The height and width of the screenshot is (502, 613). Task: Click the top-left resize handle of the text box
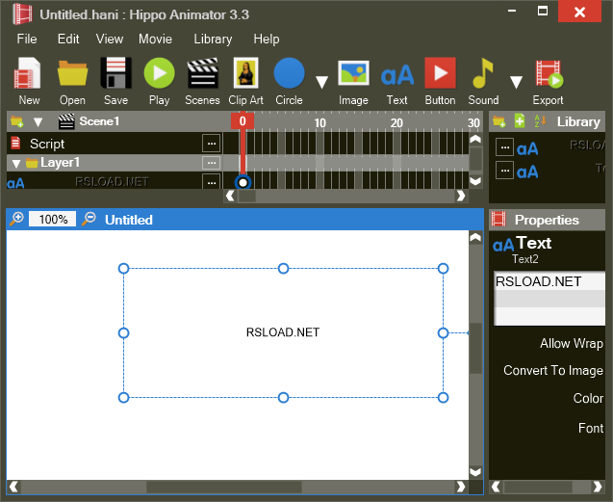(x=123, y=268)
